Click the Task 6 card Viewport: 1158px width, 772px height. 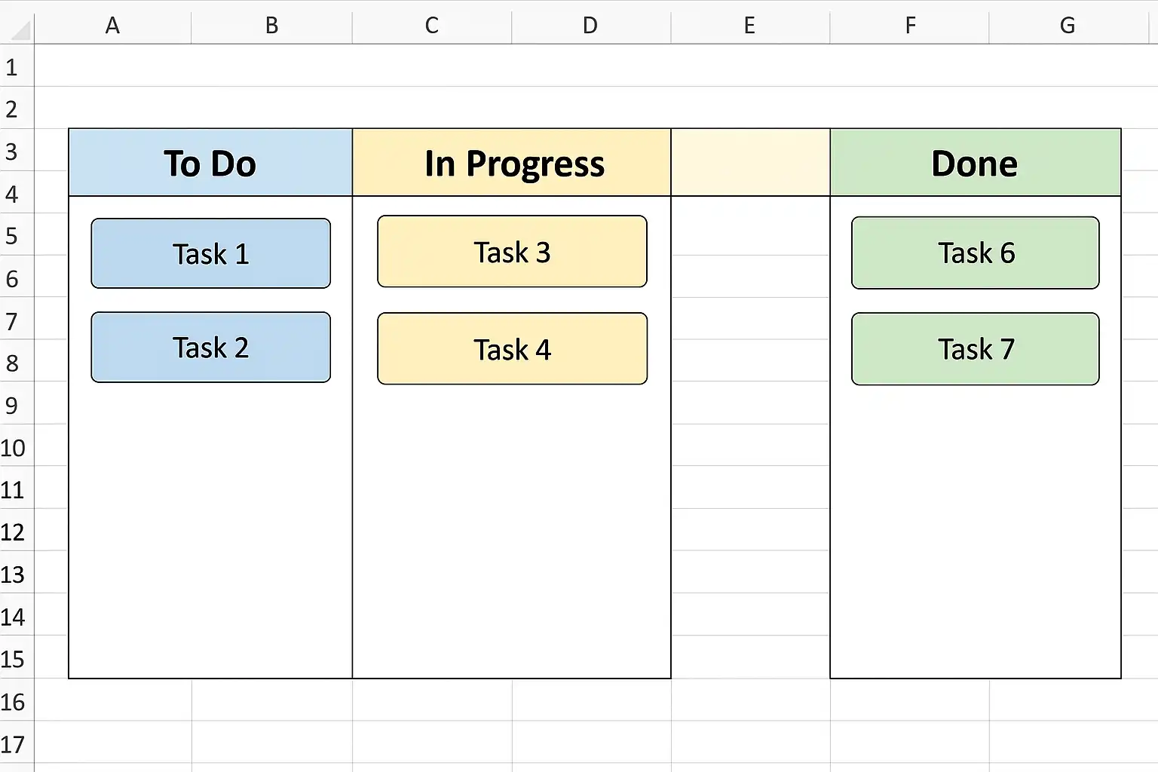975,253
